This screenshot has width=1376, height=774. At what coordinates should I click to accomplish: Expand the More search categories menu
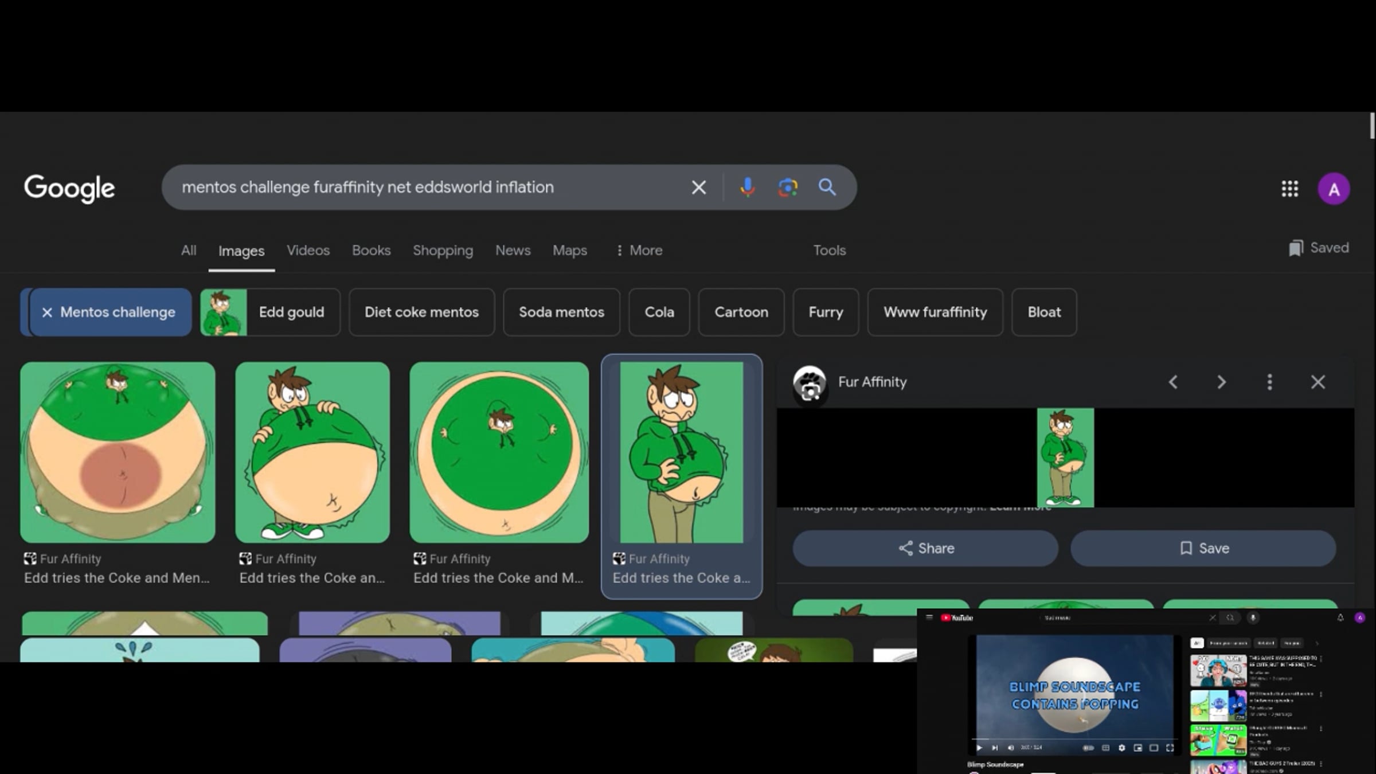click(639, 250)
